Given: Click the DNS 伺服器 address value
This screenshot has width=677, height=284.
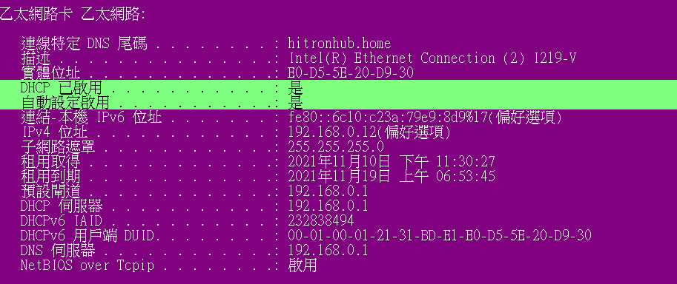Looking at the screenshot, I should point(328,250).
